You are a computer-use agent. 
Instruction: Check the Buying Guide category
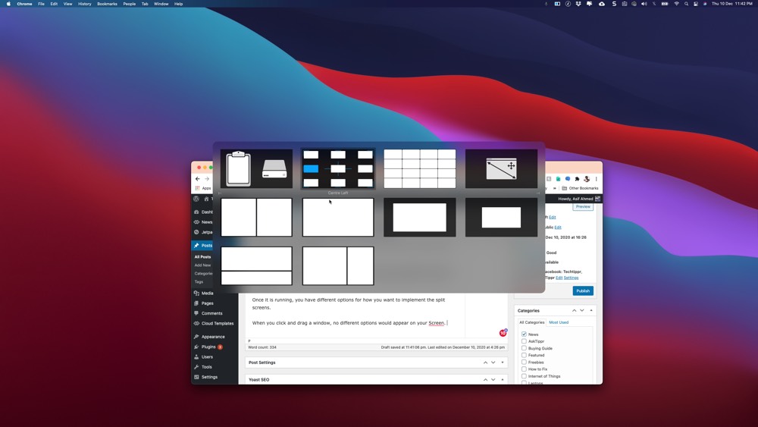click(x=524, y=348)
